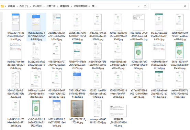The width and height of the screenshot is (190, 130).
Task: Go to 日常工作 in the breadcrumb
Action: click(51, 6)
